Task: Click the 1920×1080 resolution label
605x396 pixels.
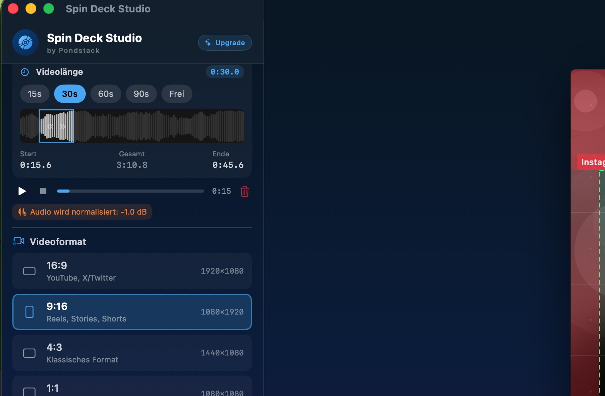Action: click(x=222, y=271)
